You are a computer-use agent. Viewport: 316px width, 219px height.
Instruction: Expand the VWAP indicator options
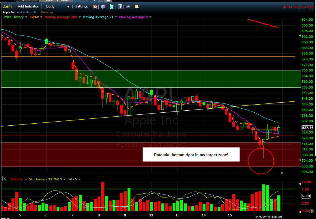click(41, 17)
